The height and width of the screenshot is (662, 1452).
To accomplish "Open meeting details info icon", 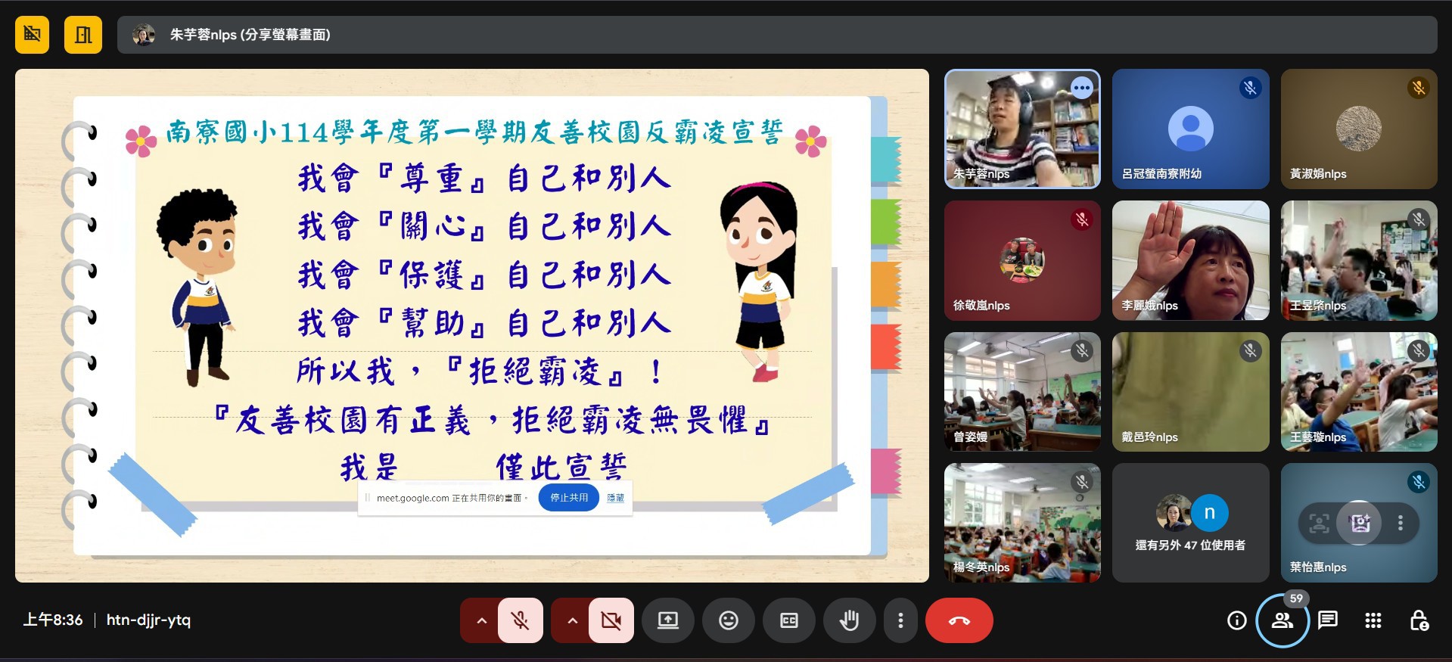I will click(1236, 620).
